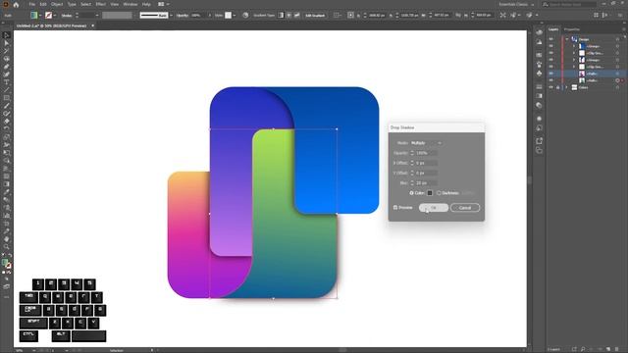Click the Stroke label in control bar

tap(67, 16)
